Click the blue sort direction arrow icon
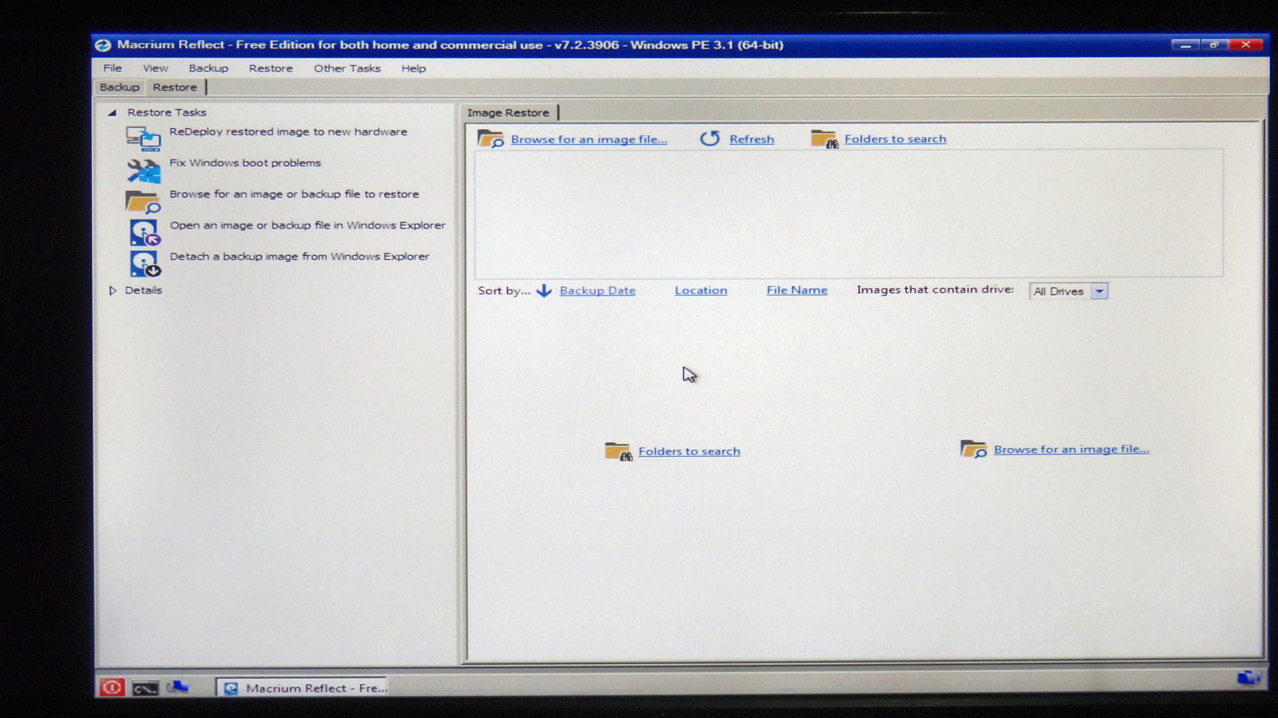Viewport: 1278px width, 718px height. pyautogui.click(x=544, y=291)
